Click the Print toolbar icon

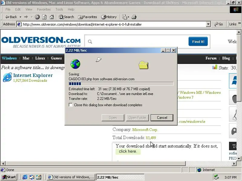[x=134, y=17]
